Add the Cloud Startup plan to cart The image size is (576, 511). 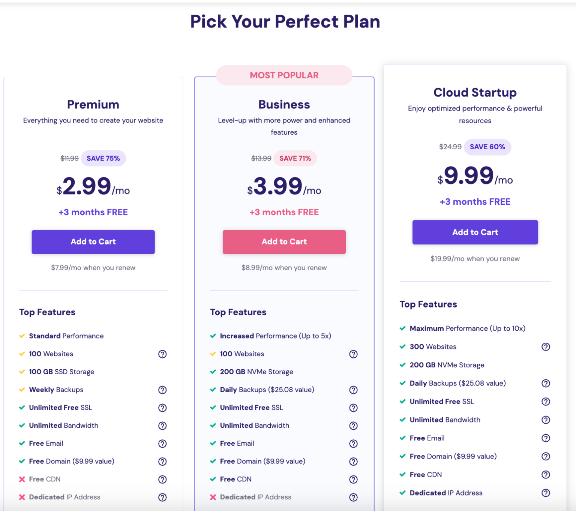475,232
